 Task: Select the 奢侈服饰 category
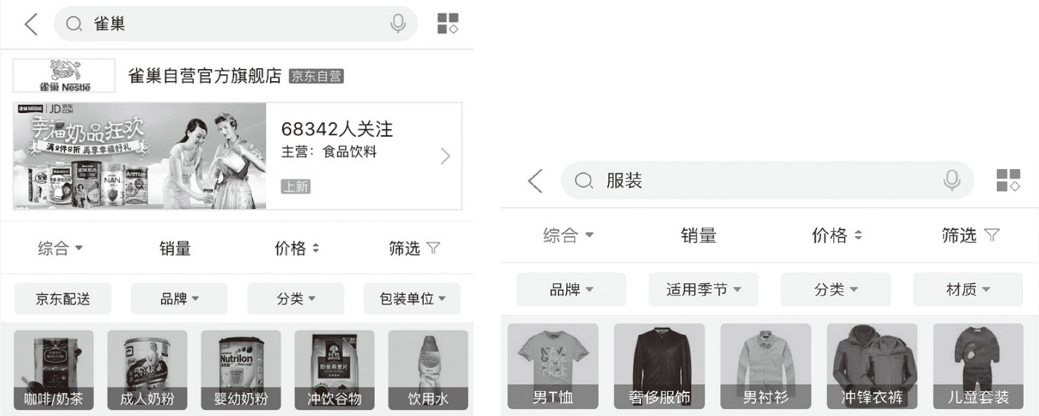[659, 366]
